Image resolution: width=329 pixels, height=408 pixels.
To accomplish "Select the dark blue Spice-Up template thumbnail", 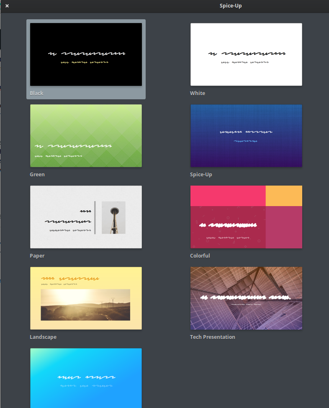I will coord(246,135).
